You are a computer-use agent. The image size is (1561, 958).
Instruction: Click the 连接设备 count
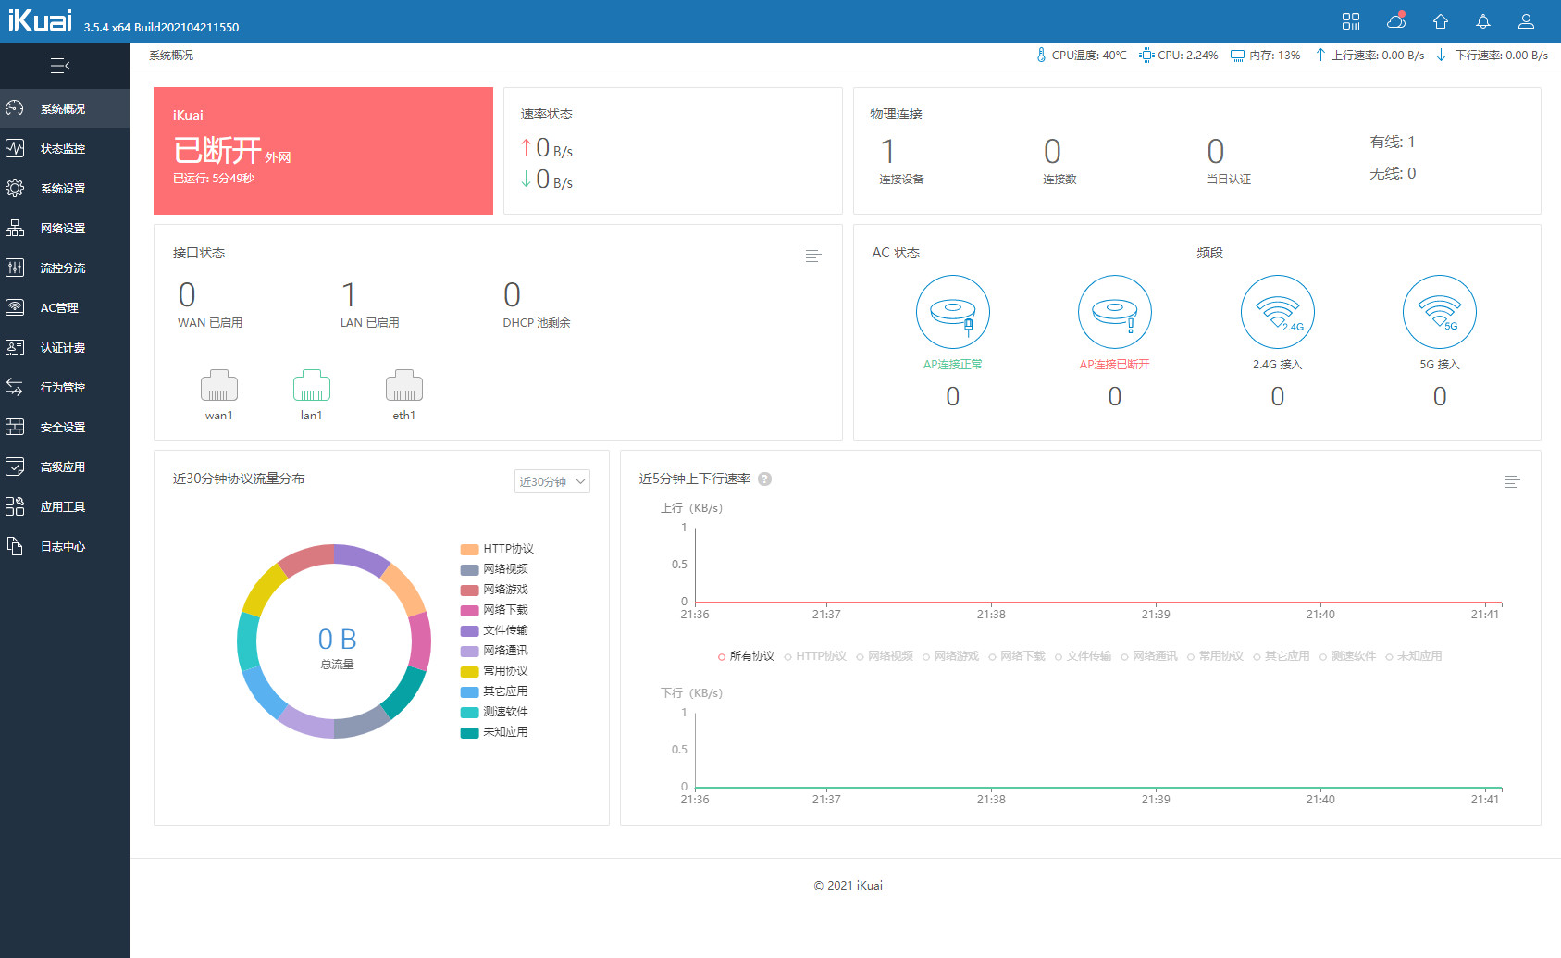coord(887,152)
